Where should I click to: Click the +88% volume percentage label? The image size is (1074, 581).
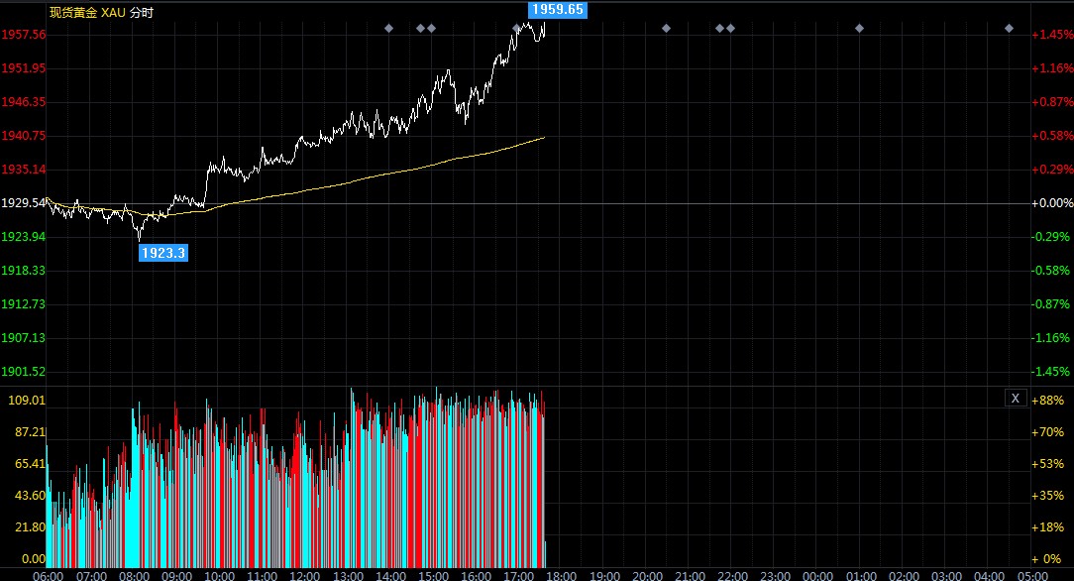click(1048, 401)
